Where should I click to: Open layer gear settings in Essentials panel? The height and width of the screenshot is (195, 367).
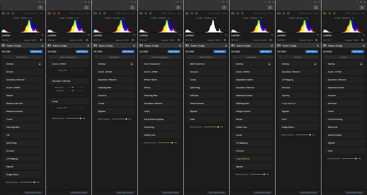(133, 40)
